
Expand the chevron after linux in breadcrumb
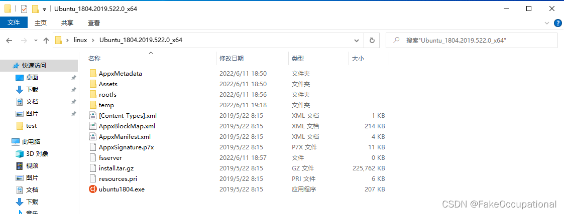click(x=93, y=40)
